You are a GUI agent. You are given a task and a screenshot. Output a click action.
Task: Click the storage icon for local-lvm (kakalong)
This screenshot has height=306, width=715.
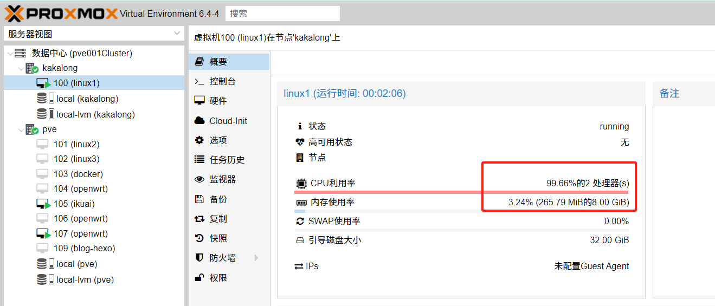46,114
